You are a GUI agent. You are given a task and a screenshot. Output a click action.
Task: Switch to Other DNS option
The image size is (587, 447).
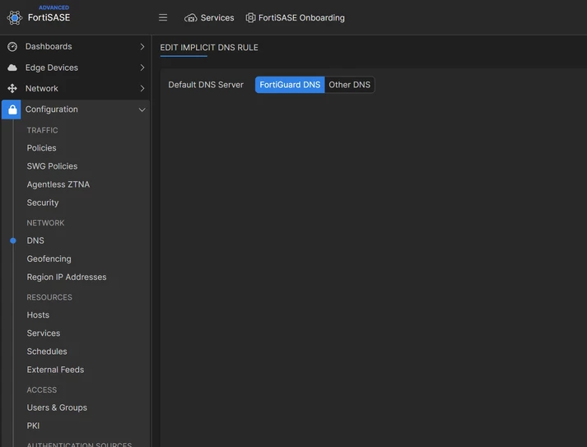[349, 85]
